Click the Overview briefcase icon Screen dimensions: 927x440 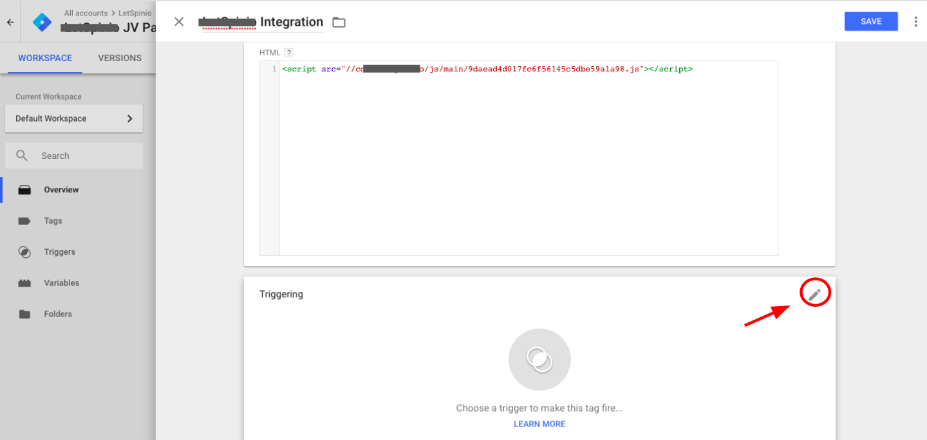pos(24,190)
